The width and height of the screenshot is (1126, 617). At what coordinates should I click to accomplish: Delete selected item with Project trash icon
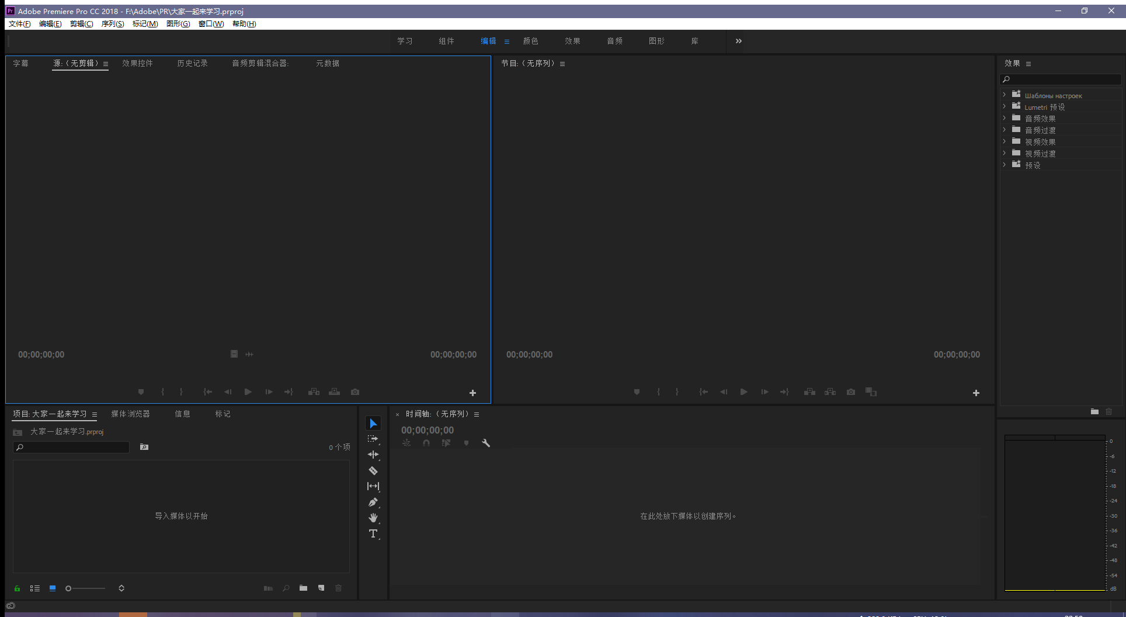[338, 588]
